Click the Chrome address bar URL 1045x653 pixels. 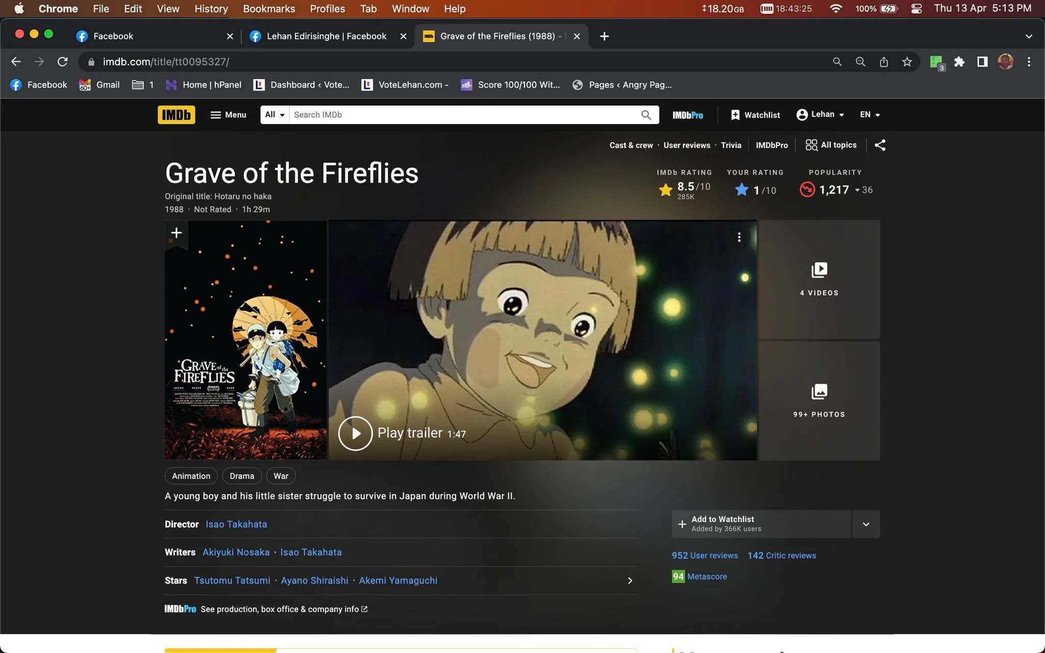pyautogui.click(x=166, y=62)
